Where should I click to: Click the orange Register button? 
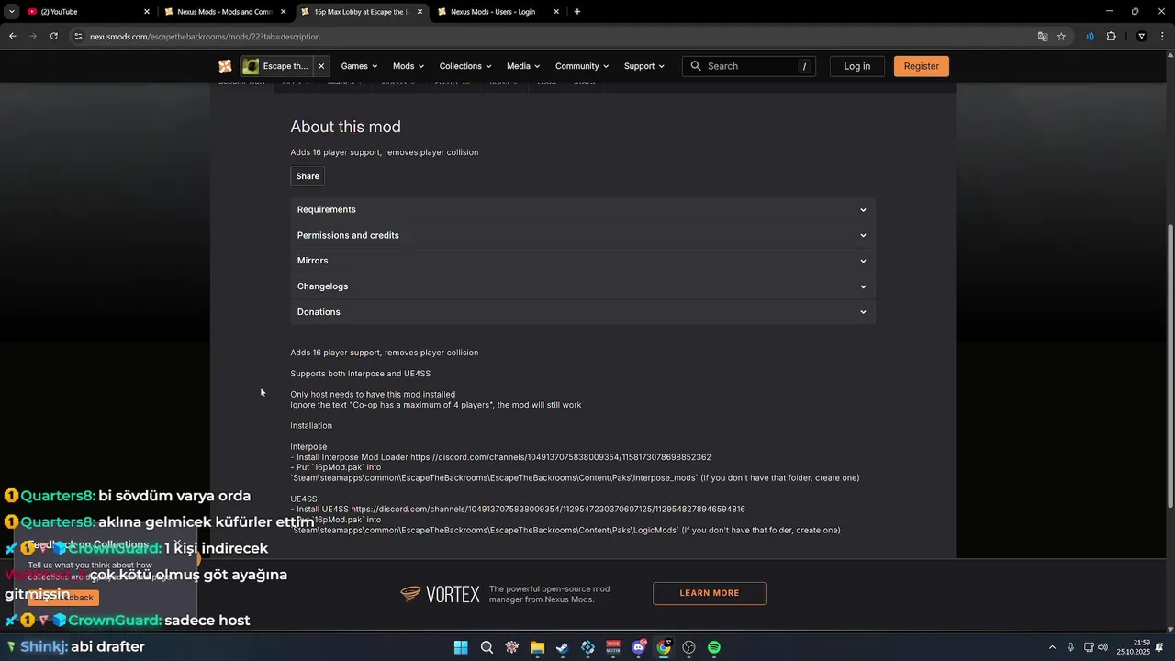click(x=922, y=66)
